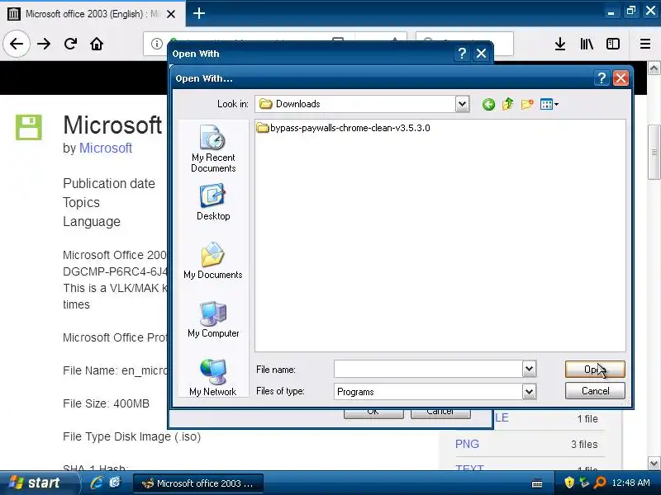Open the magnifier tray icon
Screen dimensions: 661x495
coord(600,483)
